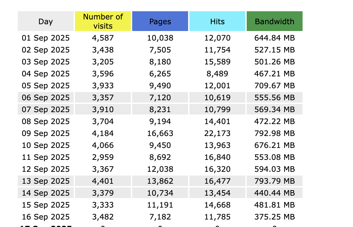The image size is (353, 227).
Task: Click bandwidth value 793.79 MB
Action: click(275, 181)
